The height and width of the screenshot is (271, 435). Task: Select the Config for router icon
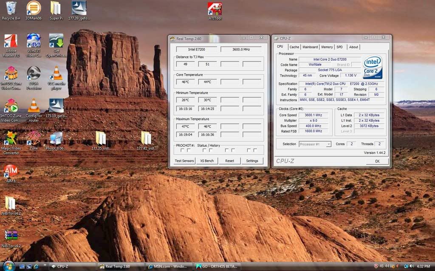[x=34, y=111]
